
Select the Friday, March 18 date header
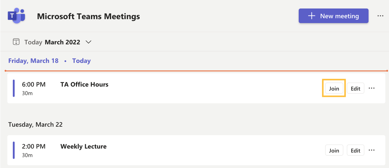pos(33,61)
